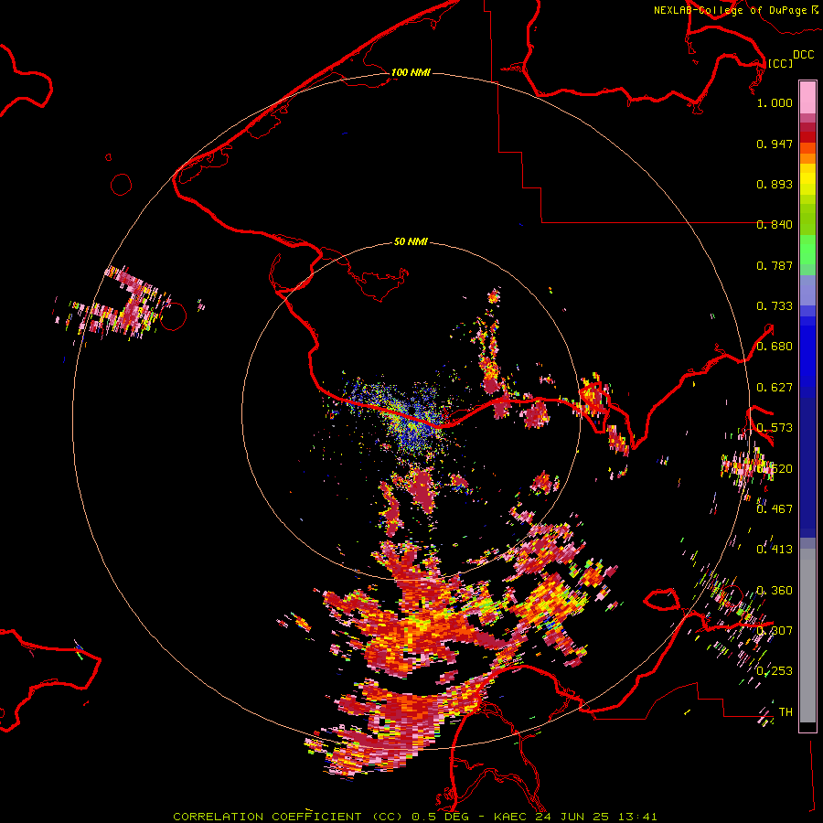
Task: Pick the gray lower segment of colorbar
Action: [807, 636]
